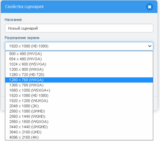Pick 2048 x 1080 (2K) option
Viewport: 160px width, 142px height.
pos(79,106)
